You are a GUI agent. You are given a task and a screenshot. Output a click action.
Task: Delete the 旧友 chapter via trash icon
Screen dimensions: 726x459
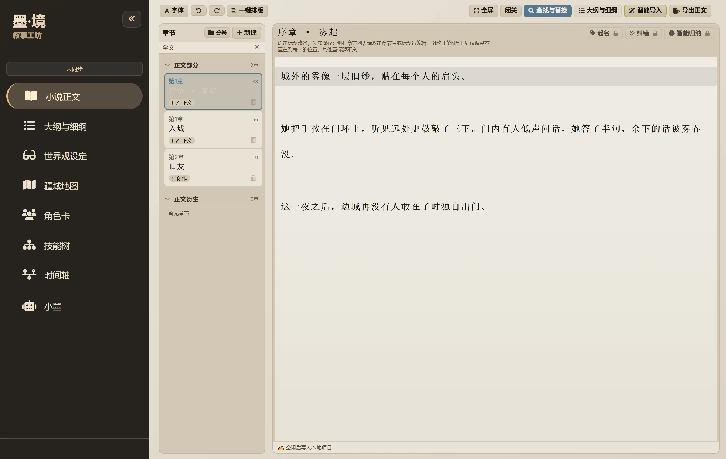[x=253, y=179]
